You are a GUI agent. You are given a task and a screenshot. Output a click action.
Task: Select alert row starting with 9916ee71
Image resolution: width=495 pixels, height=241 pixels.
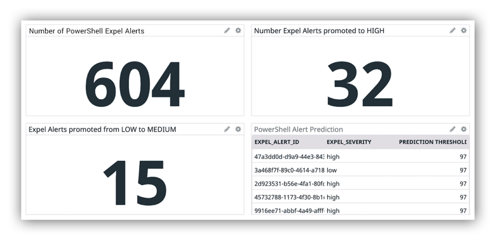coord(289,211)
